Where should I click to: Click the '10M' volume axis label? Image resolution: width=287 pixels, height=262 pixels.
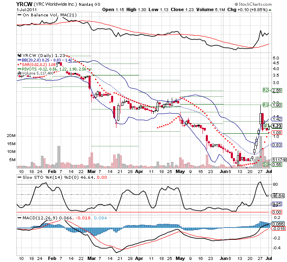pyautogui.click(x=11, y=152)
